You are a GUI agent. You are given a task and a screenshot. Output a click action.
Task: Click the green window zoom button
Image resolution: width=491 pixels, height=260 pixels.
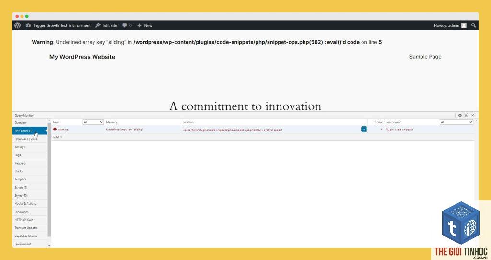27,16
